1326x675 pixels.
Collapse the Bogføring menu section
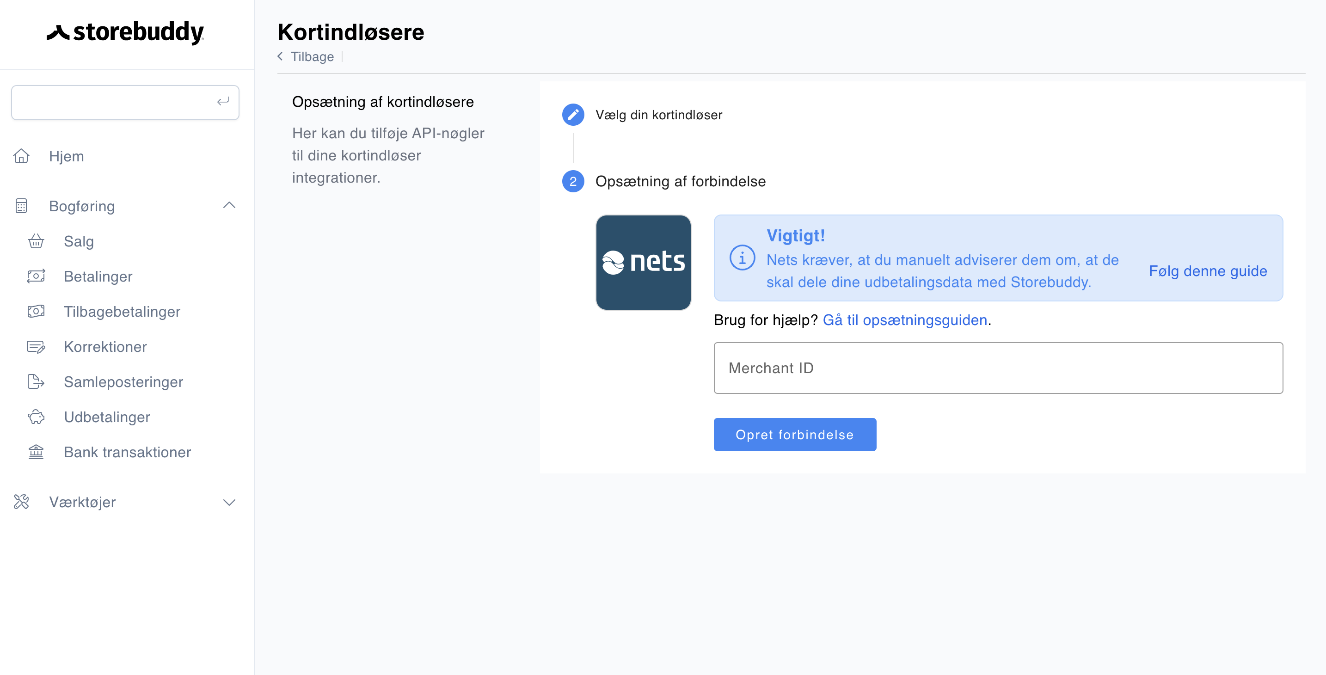229,205
